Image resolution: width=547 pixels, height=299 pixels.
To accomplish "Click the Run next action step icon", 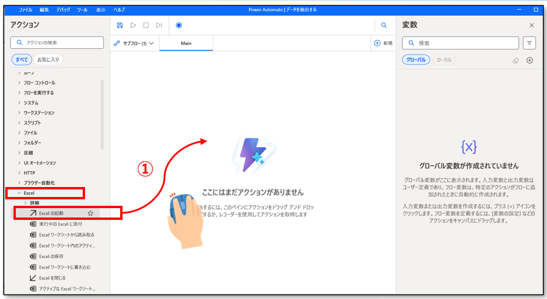I will tap(159, 25).
